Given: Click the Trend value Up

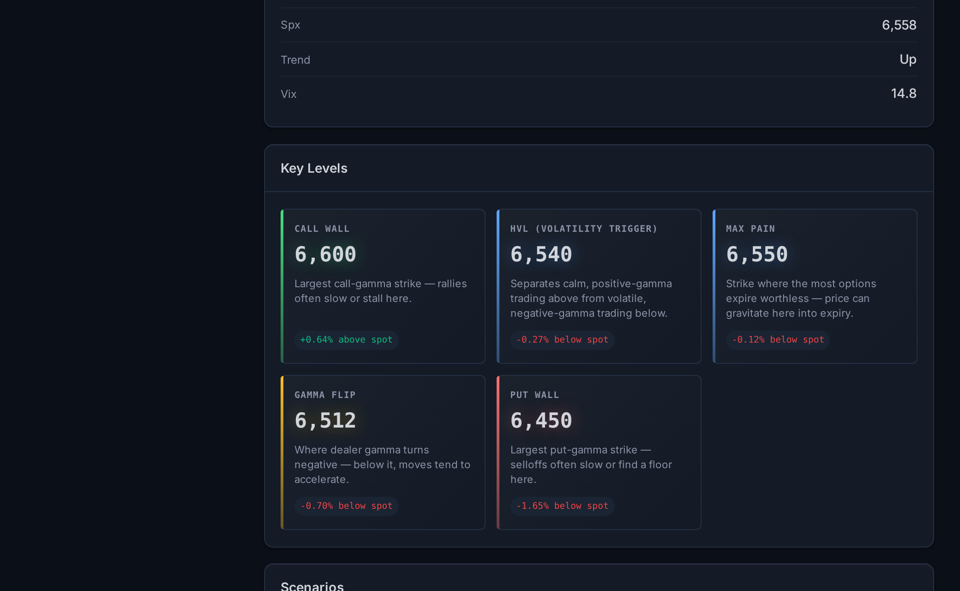Looking at the screenshot, I should click(908, 60).
